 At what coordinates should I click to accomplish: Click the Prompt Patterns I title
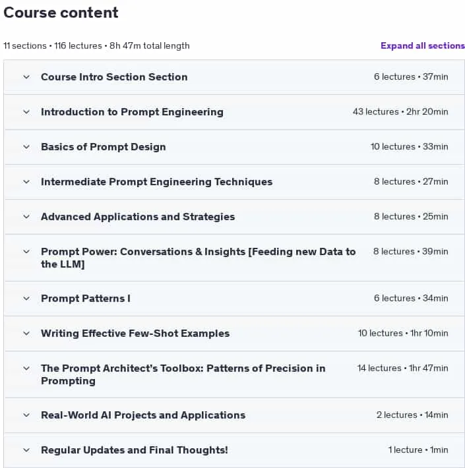[x=86, y=299]
